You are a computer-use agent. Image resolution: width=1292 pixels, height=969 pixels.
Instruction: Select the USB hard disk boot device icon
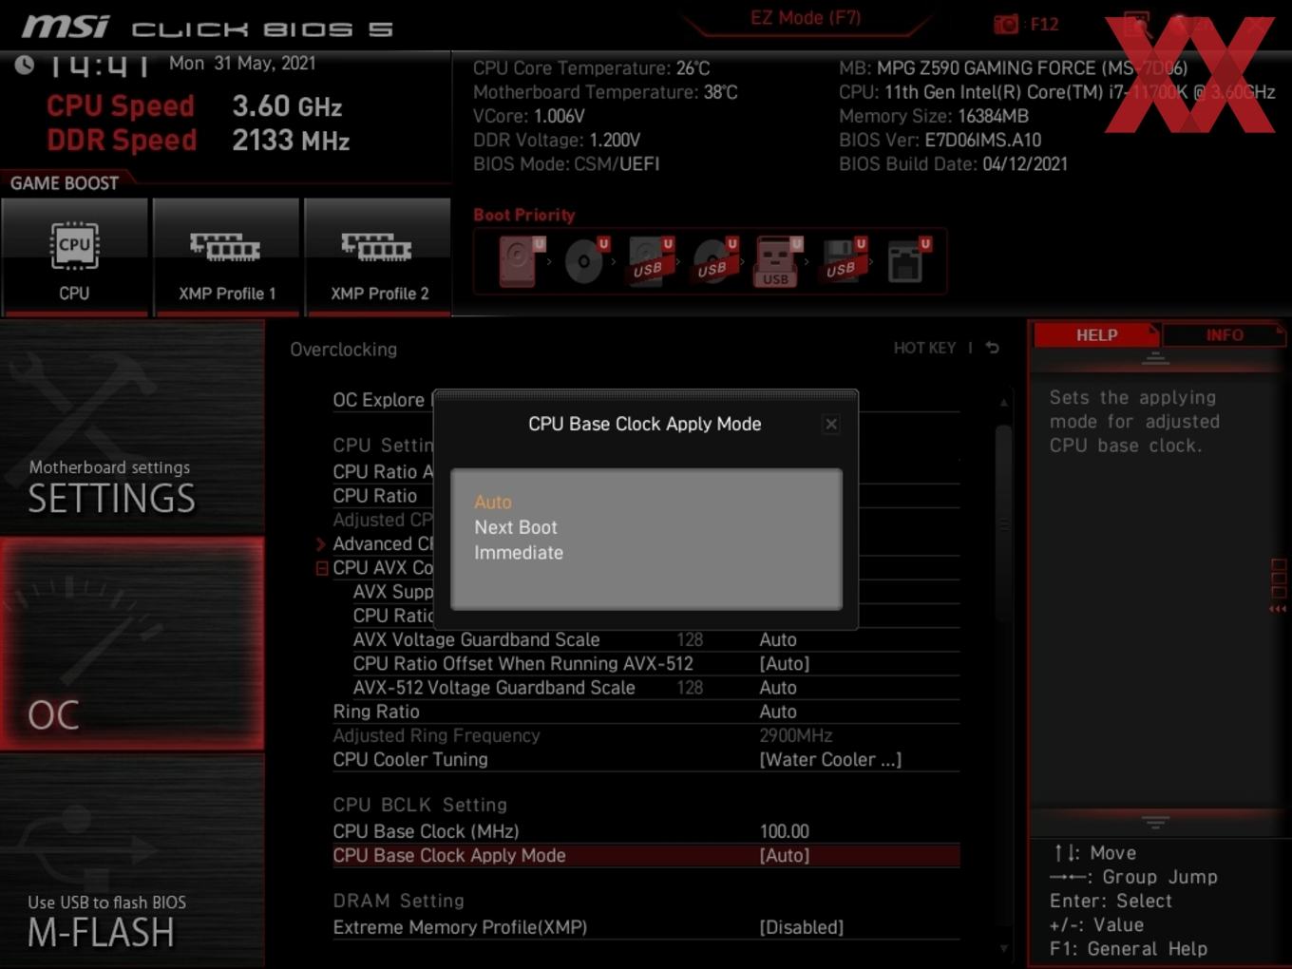tap(650, 261)
